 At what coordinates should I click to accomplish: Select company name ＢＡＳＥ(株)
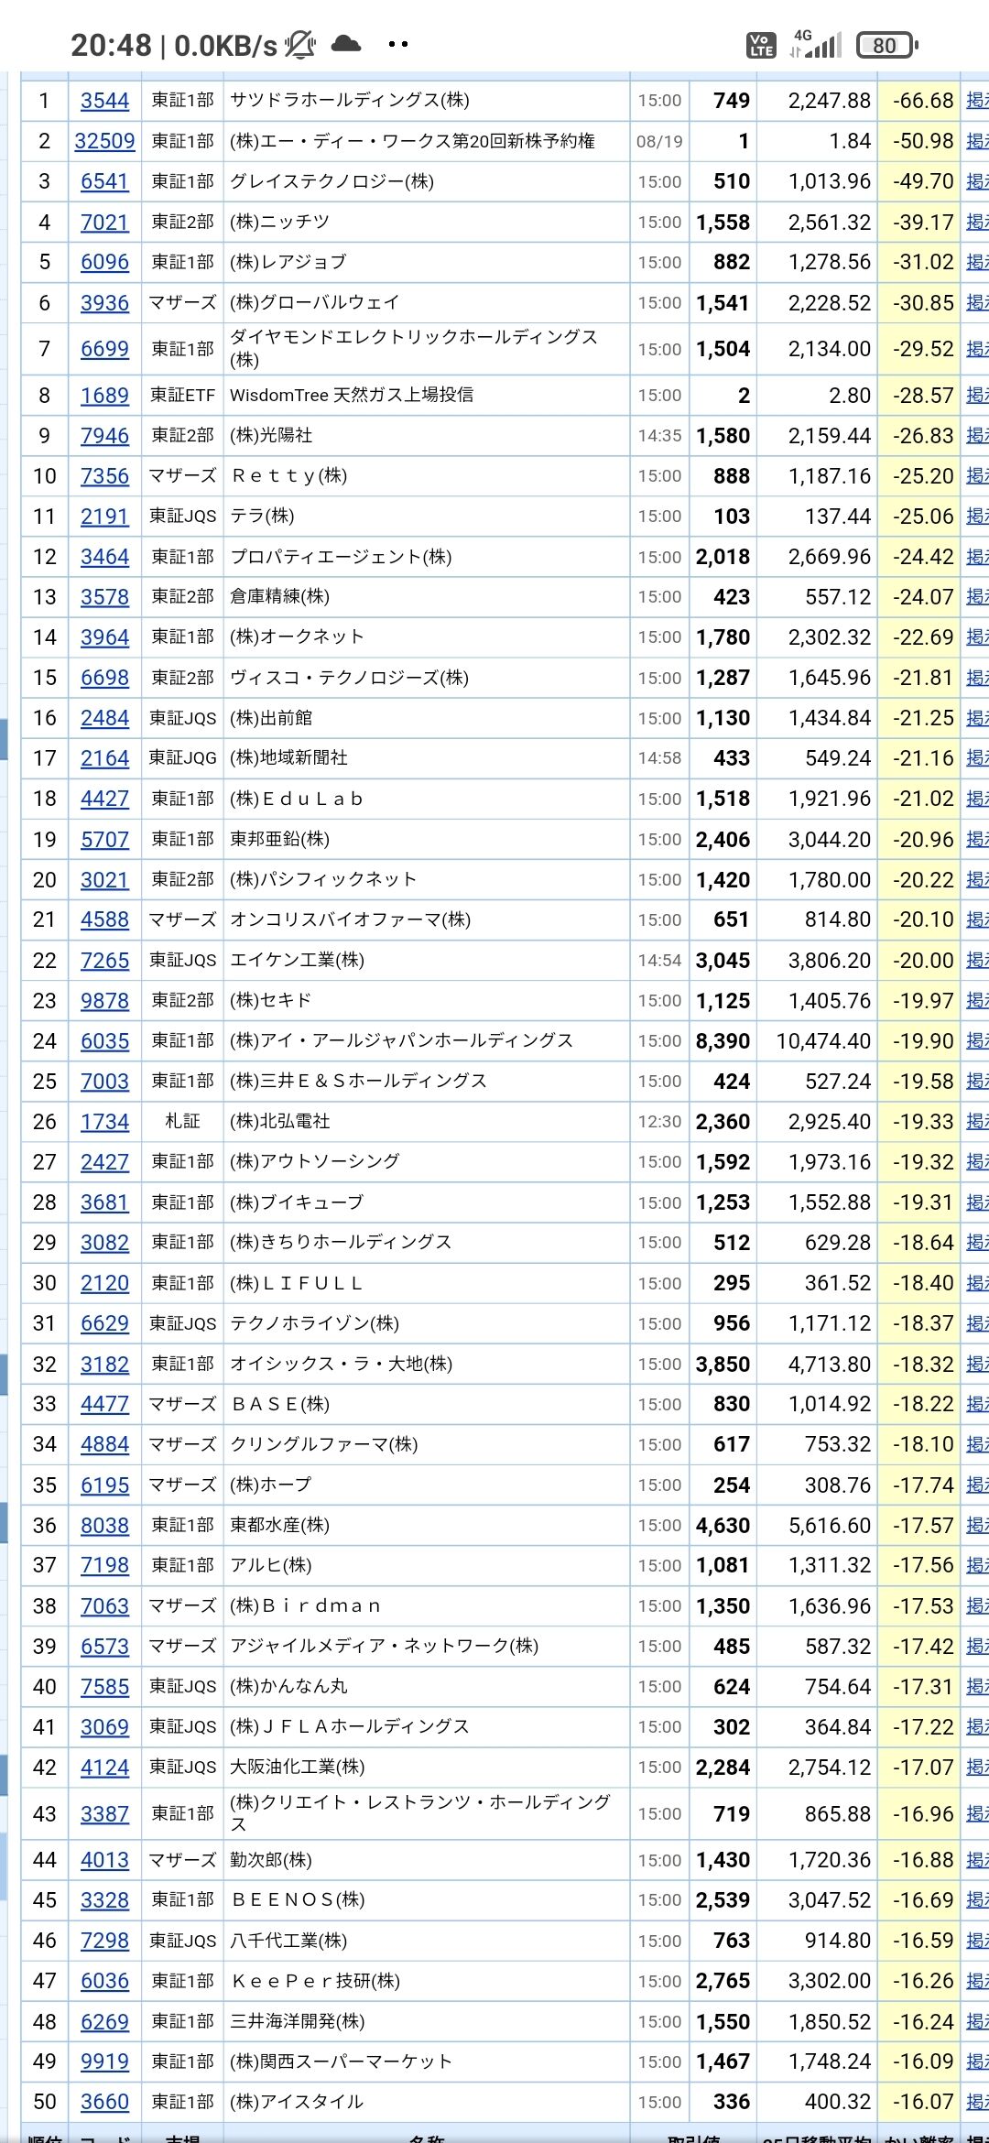coord(280,1404)
